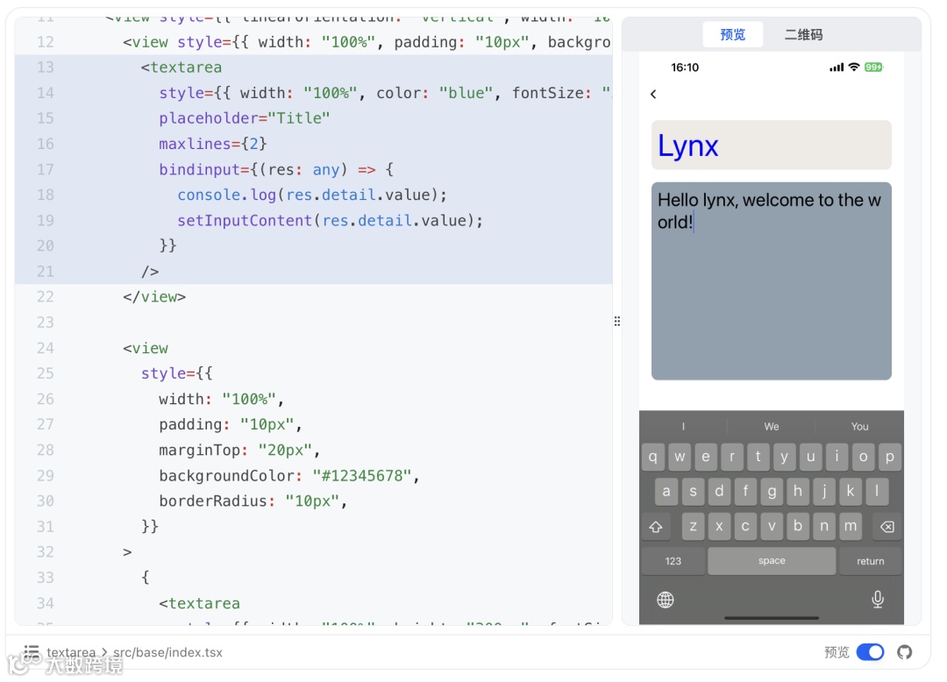Tap the w key
This screenshot has width=947, height=682.
point(680,457)
